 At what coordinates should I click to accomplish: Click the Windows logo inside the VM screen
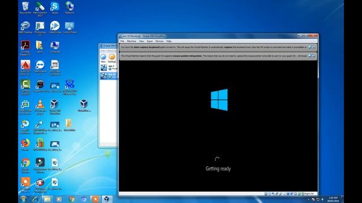tap(219, 100)
